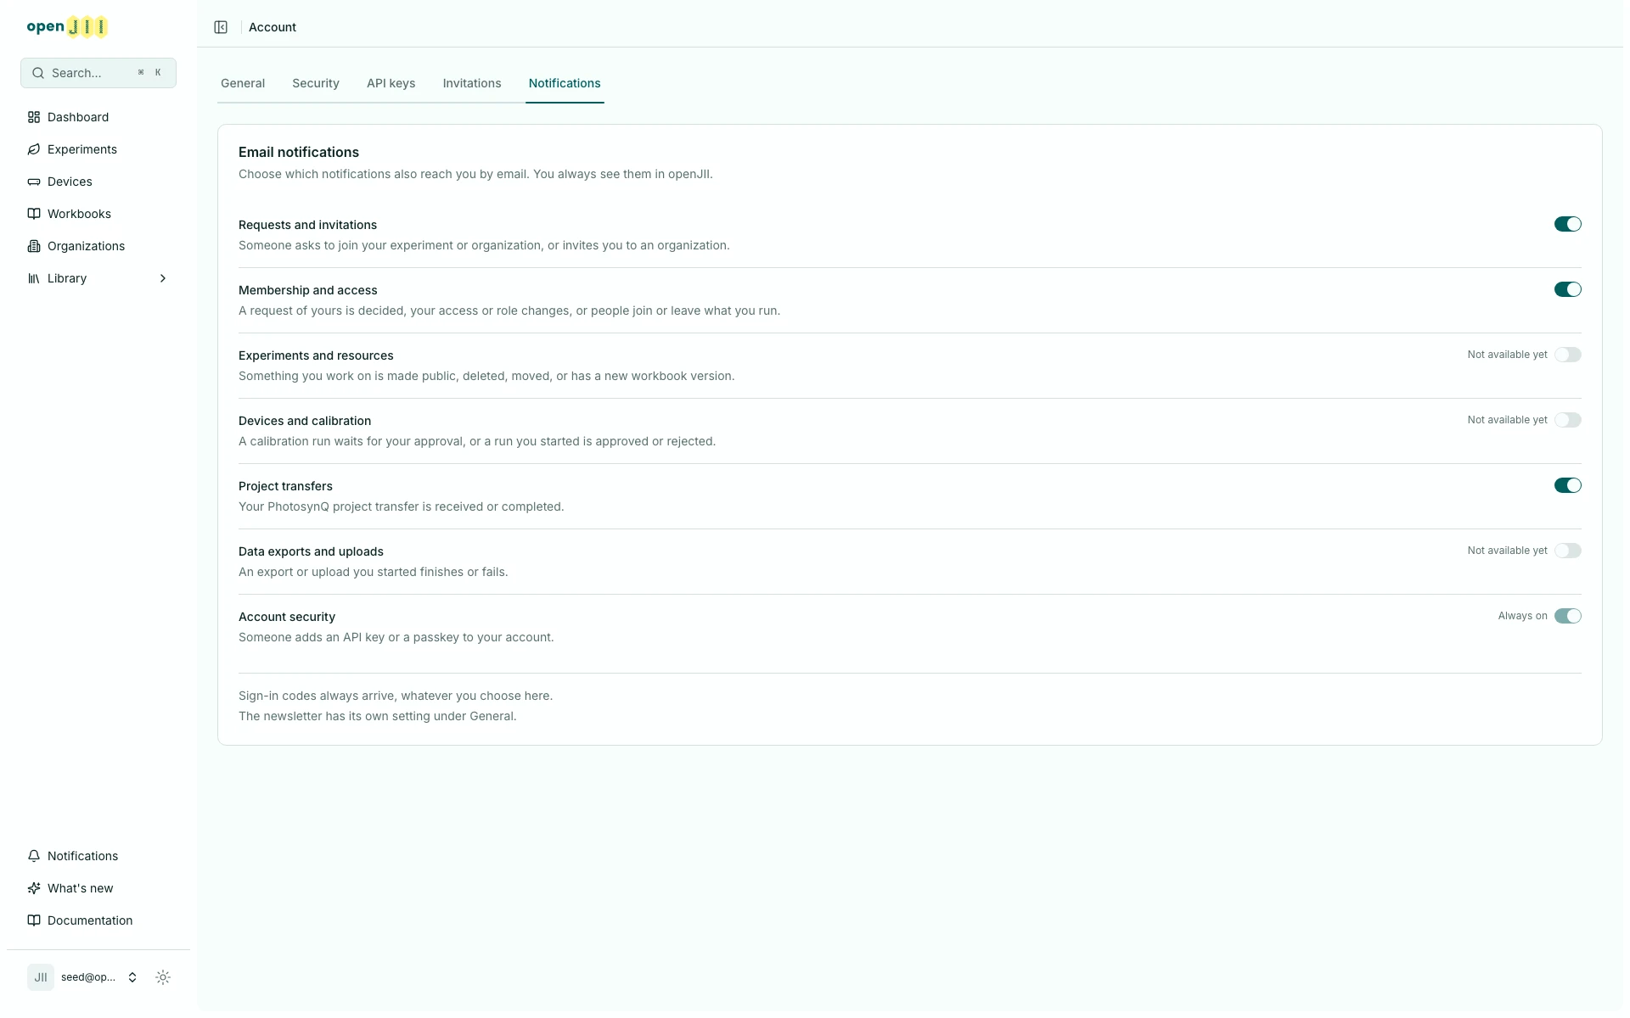Click the Documentation book icon
This screenshot has width=1630, height=1018.
(x=34, y=920)
